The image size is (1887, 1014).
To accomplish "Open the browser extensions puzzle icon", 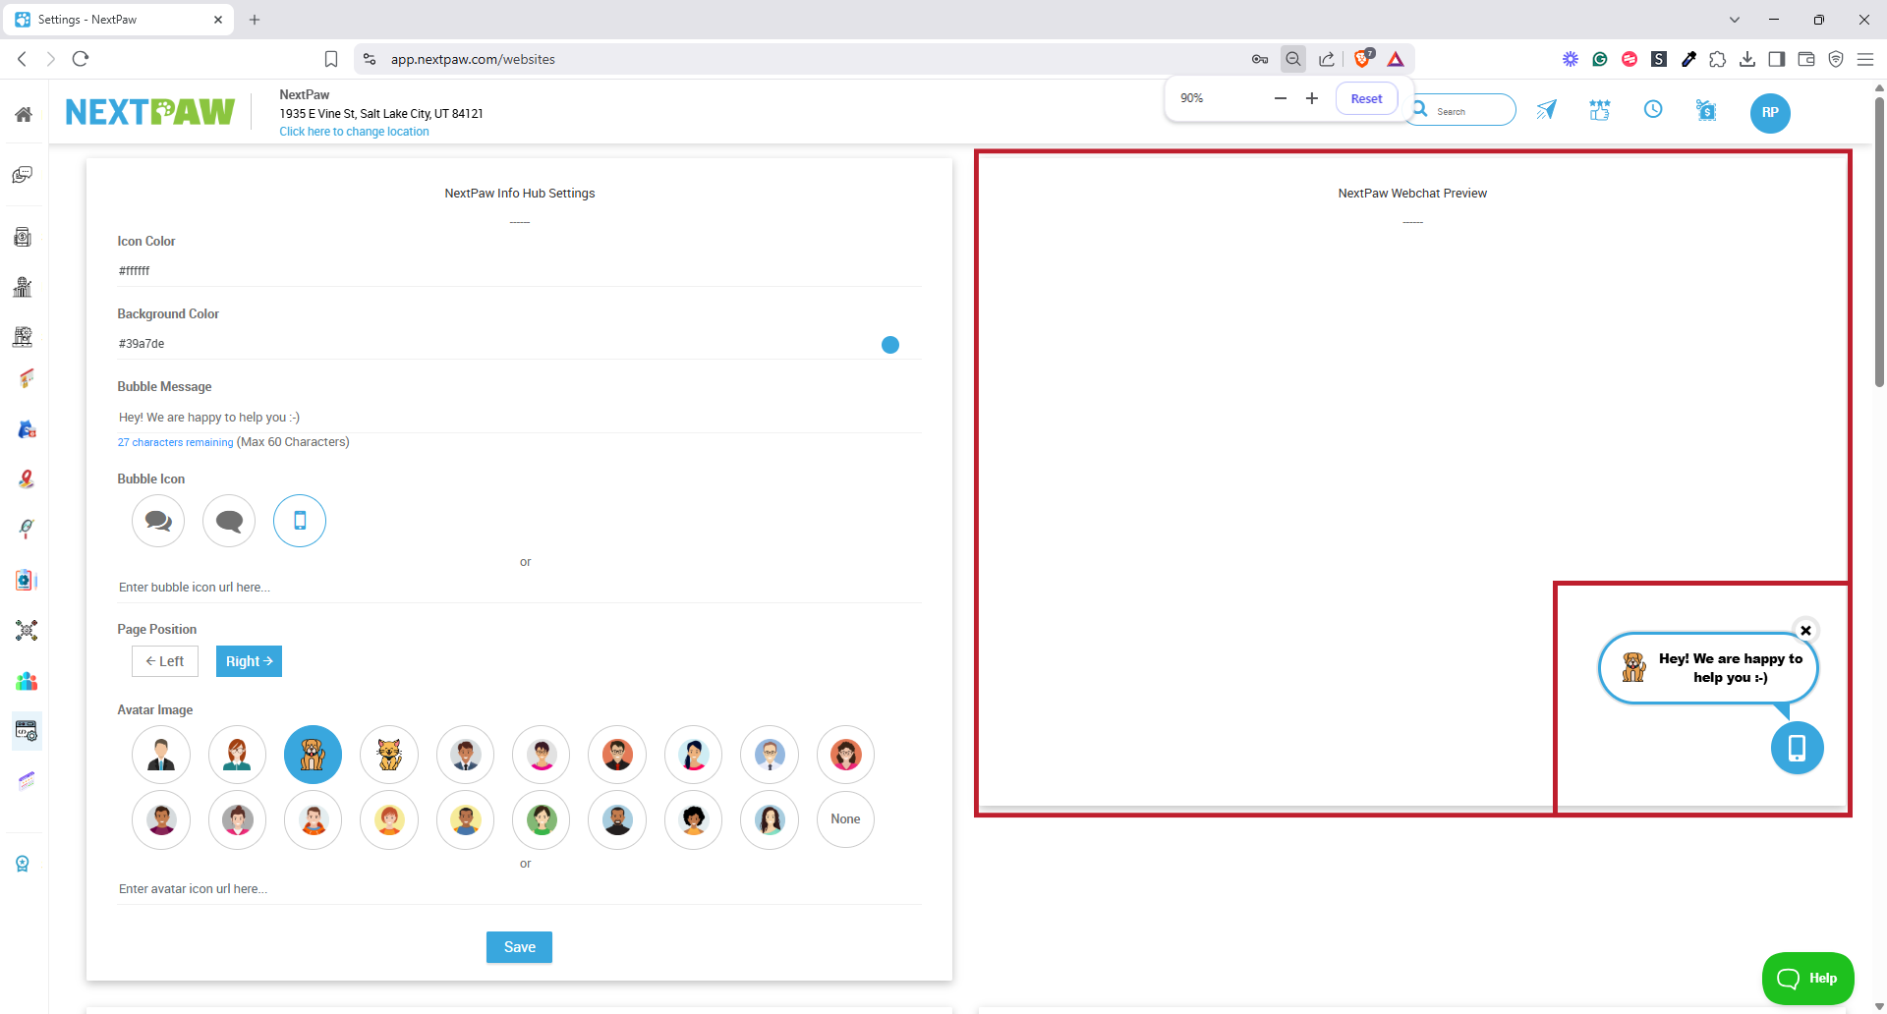I will click(x=1717, y=59).
